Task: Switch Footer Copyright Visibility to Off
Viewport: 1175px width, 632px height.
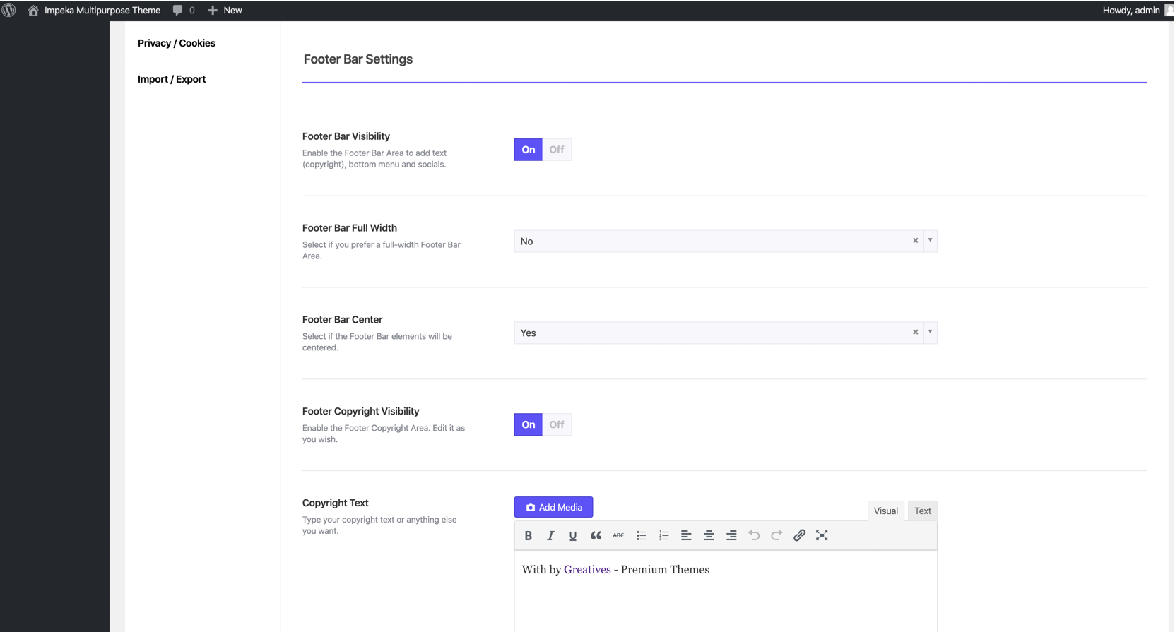Action: (x=557, y=424)
